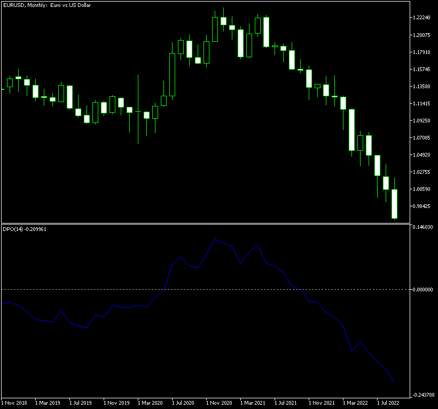Click the lowest right end of the DPO line
438x409 pixels.
[x=394, y=382]
